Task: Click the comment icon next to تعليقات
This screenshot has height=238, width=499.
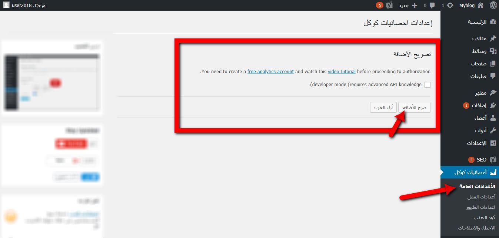Action: click(x=493, y=76)
